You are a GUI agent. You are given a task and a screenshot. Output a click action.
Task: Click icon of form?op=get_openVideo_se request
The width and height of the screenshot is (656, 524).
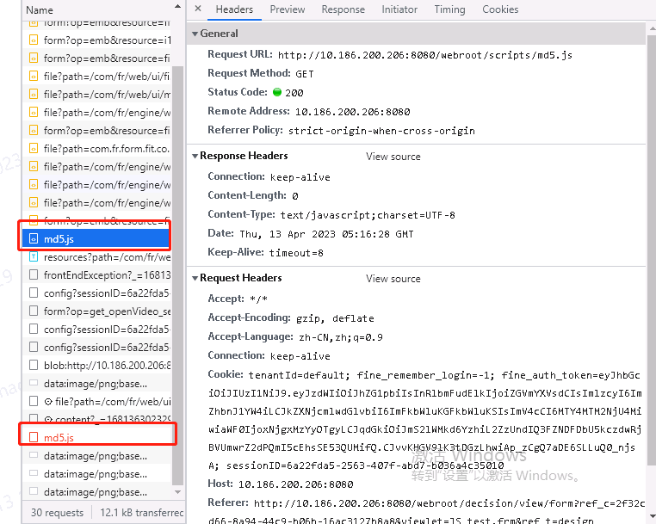point(34,311)
